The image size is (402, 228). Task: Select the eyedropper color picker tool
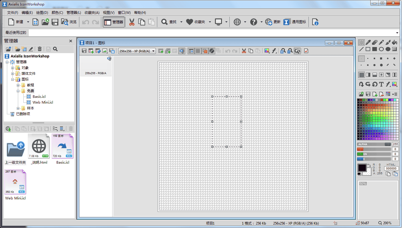(368, 42)
